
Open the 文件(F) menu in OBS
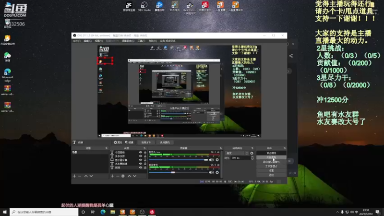click(x=77, y=41)
